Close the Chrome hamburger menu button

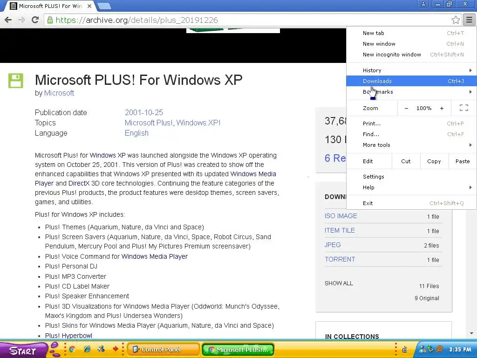coord(469,20)
